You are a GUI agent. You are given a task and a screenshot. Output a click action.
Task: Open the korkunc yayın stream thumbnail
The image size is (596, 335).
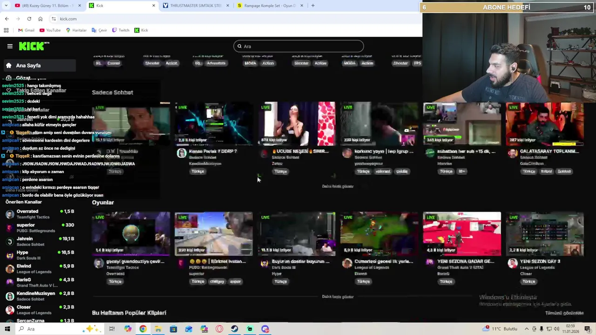point(379,124)
